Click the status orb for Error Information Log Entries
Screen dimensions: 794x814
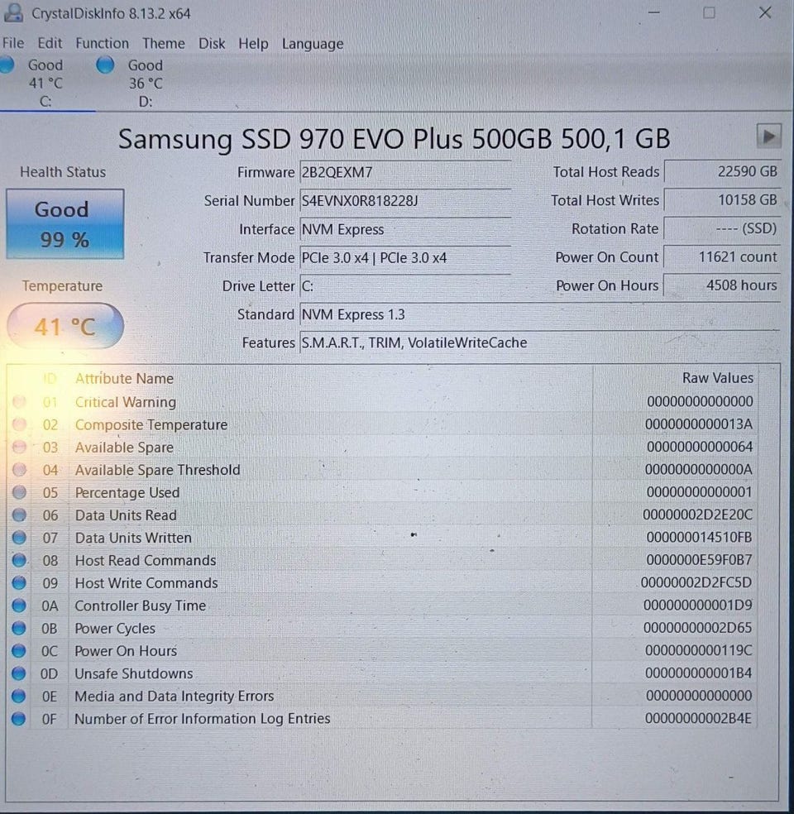click(x=19, y=719)
